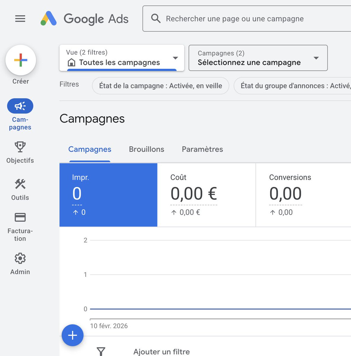The width and height of the screenshot is (351, 356).
Task: Click the État du groupe d'annonces filter chip
Action: pos(293,86)
